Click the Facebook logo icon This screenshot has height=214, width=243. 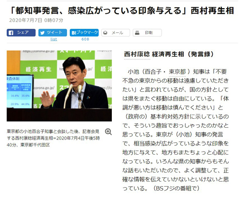click(x=11, y=33)
